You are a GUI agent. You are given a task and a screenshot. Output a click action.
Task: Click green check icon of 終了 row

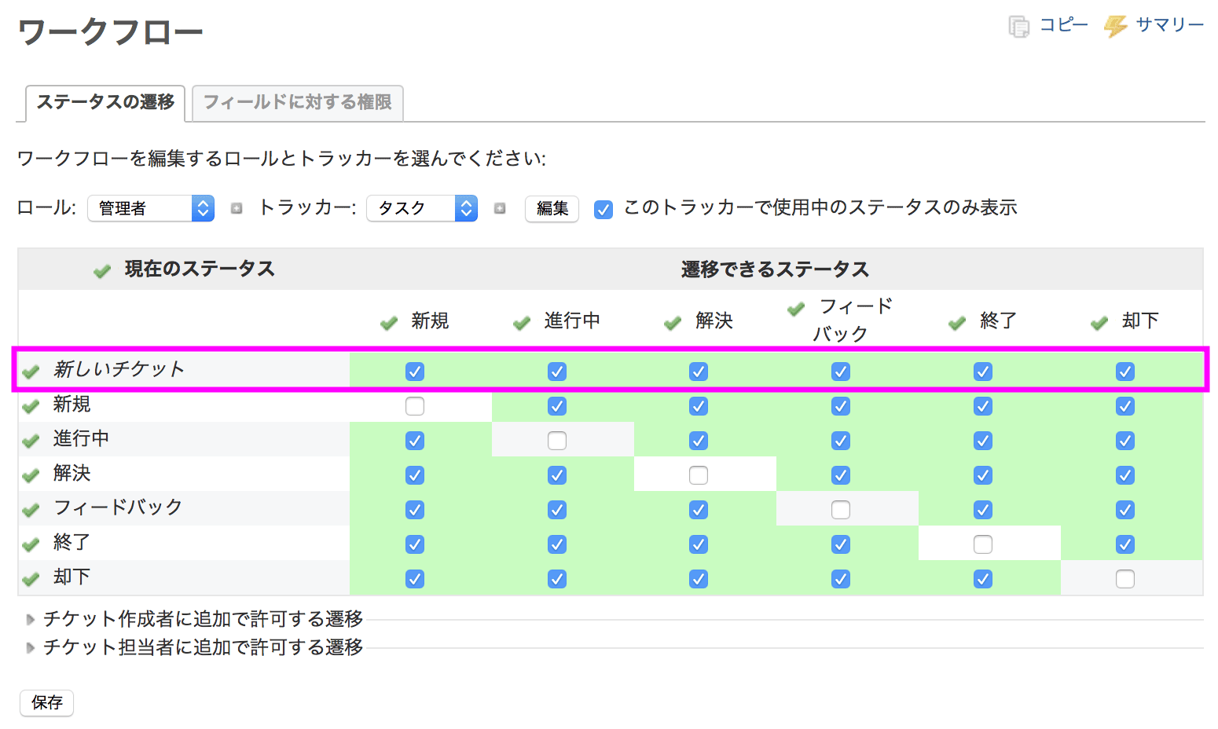coord(31,544)
